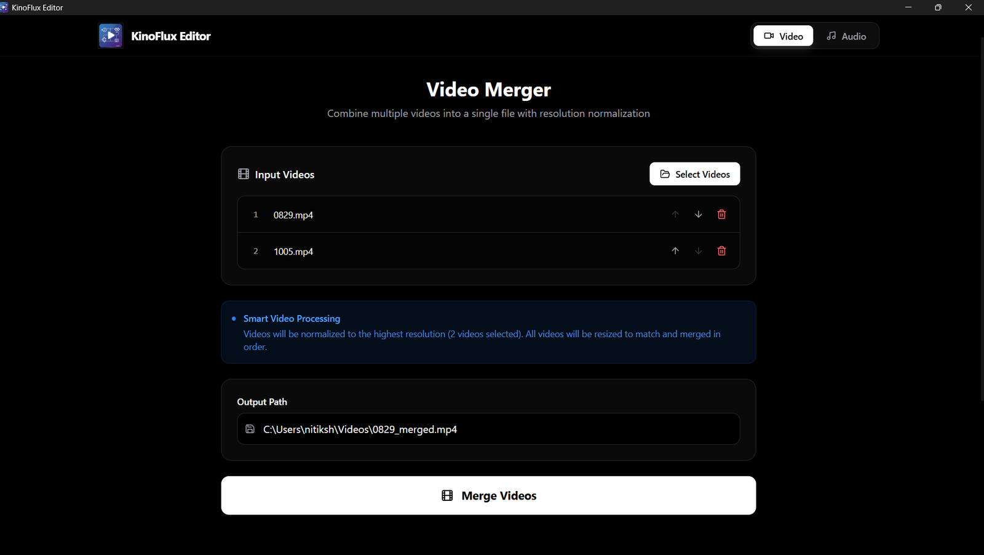Click the vertical scrollbar on the right
The image size is (984, 555).
(x=981, y=215)
